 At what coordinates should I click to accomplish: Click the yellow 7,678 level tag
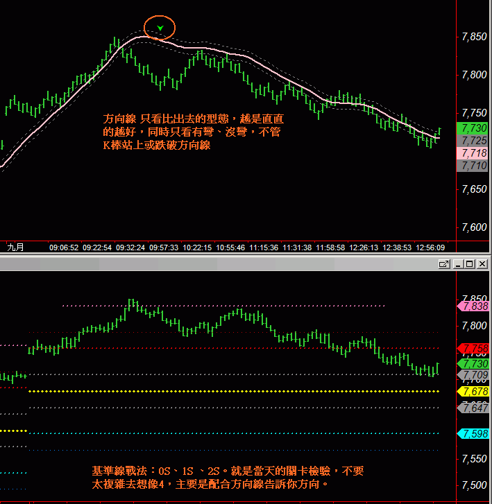click(x=473, y=392)
